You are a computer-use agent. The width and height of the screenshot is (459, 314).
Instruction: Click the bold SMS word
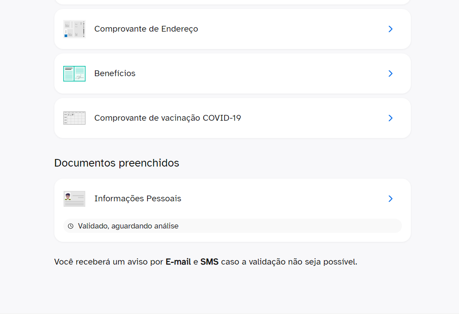[x=209, y=262]
